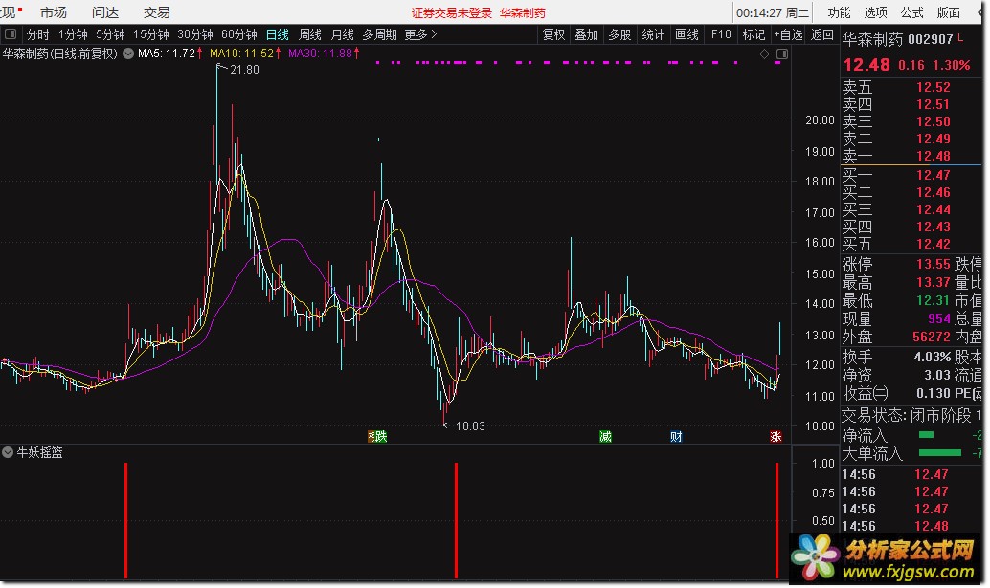
Task: Select the 月线 monthly period
Action: pos(343,34)
